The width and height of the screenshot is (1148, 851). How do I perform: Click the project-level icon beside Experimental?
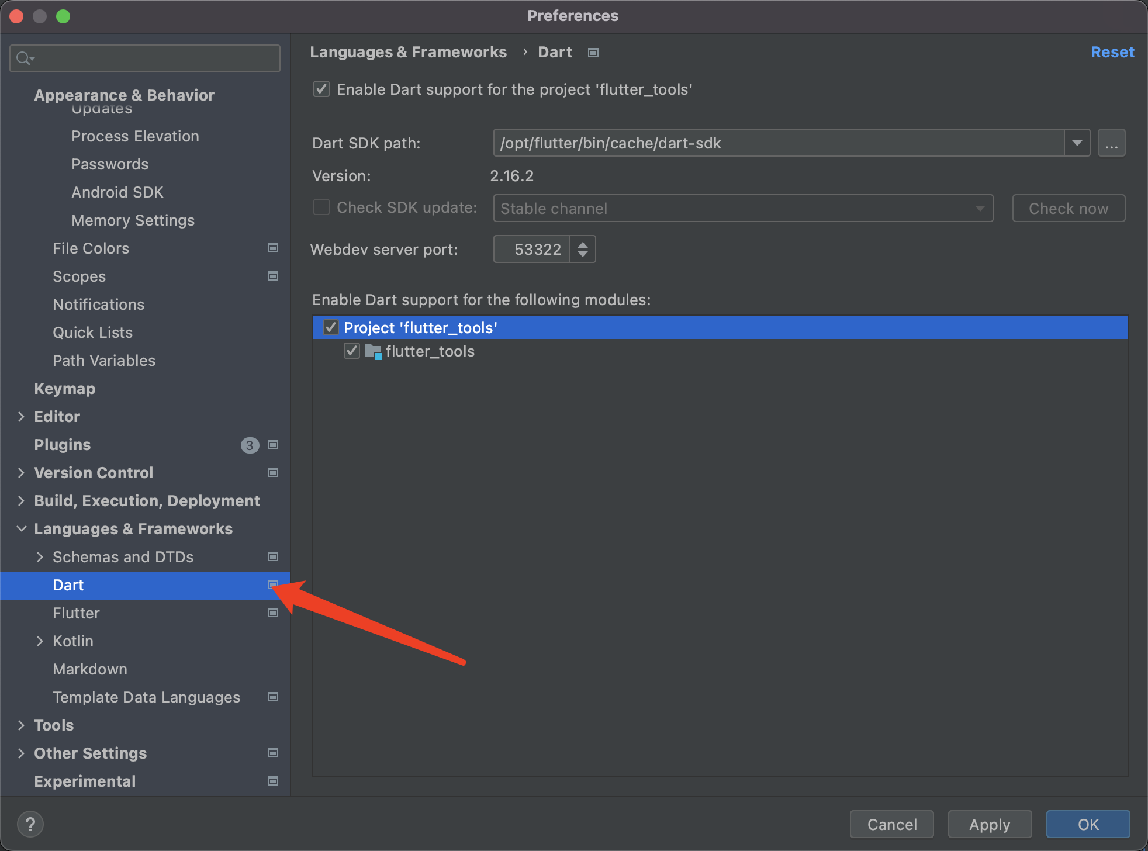click(272, 781)
